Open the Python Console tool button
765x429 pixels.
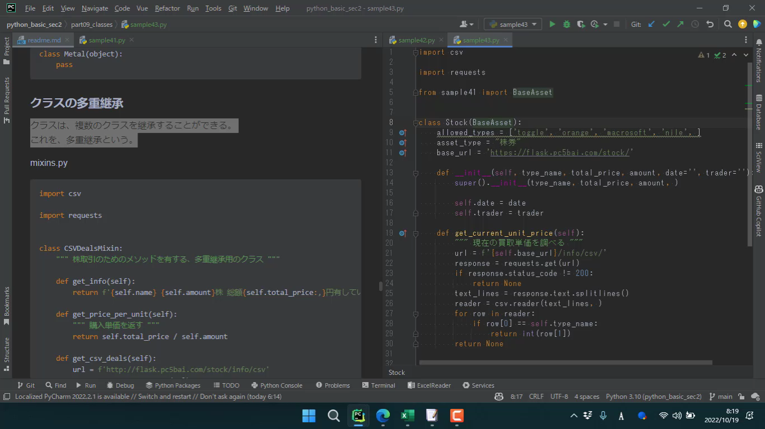point(277,385)
